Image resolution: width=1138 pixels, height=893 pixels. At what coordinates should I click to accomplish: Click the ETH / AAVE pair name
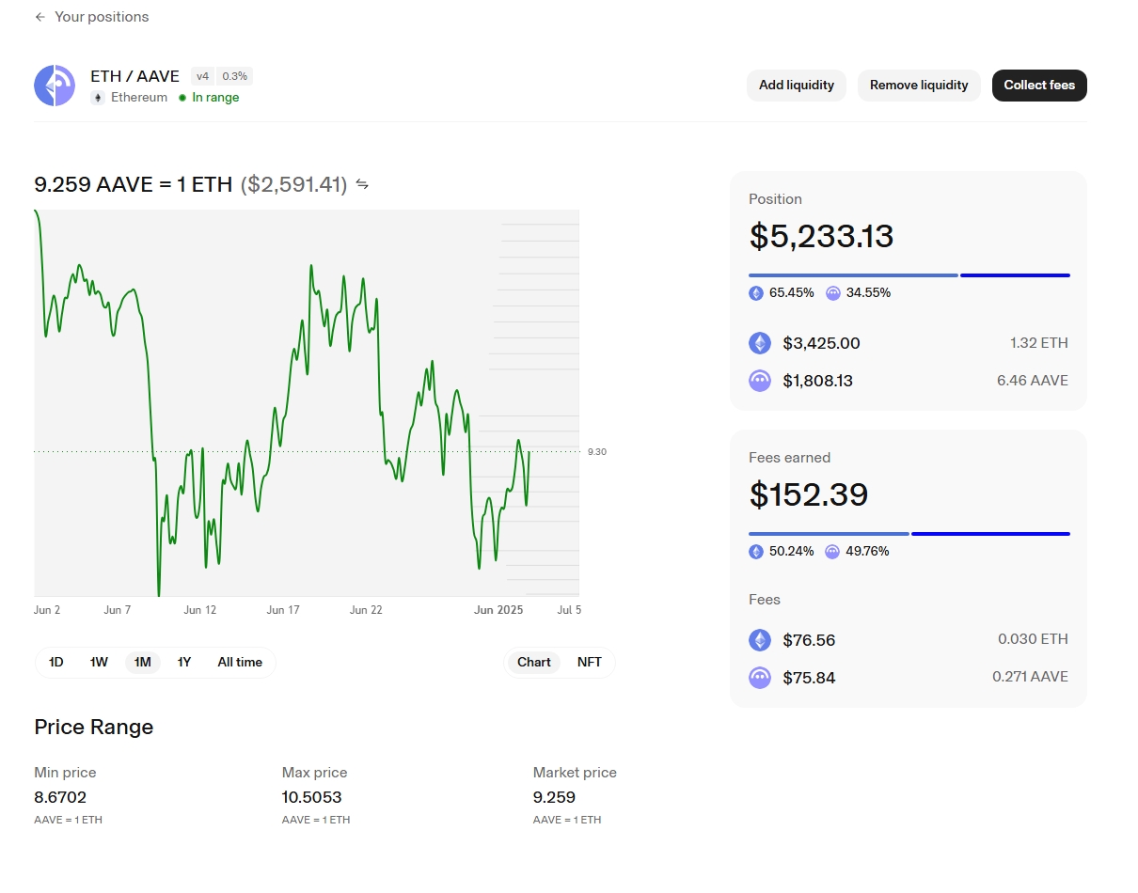click(x=134, y=76)
